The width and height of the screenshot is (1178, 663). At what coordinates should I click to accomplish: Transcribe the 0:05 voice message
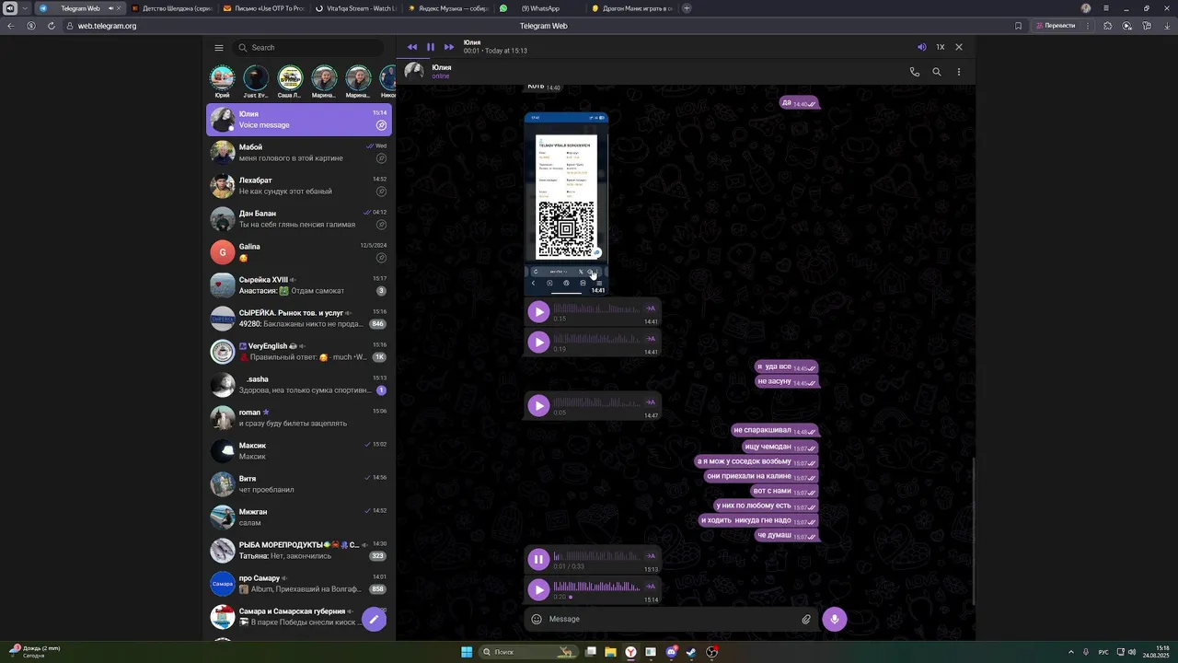click(x=651, y=402)
